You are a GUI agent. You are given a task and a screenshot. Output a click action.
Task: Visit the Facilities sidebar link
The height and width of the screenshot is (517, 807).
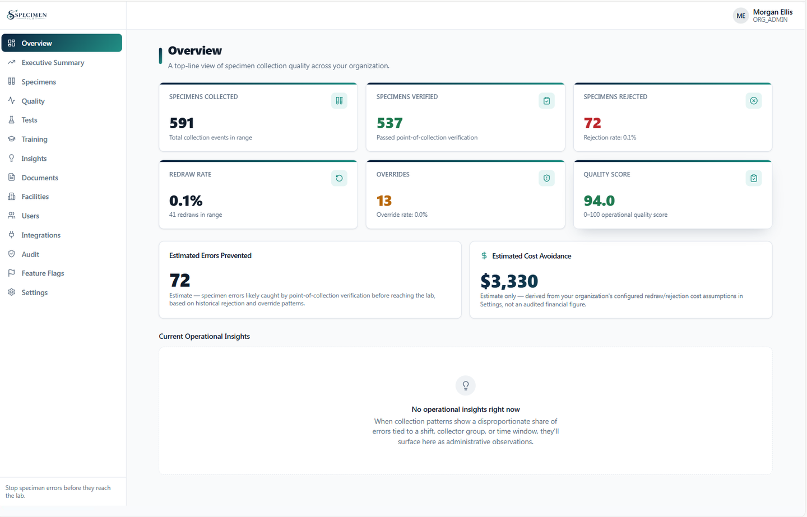point(62,197)
